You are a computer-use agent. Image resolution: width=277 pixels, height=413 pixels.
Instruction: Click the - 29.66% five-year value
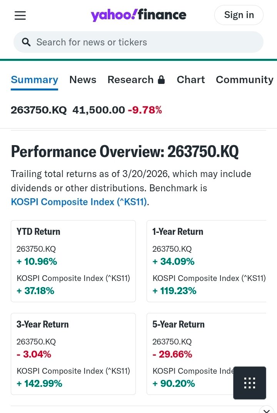172,354
